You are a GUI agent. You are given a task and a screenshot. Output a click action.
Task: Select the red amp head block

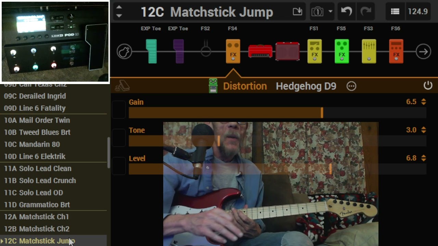260,51
